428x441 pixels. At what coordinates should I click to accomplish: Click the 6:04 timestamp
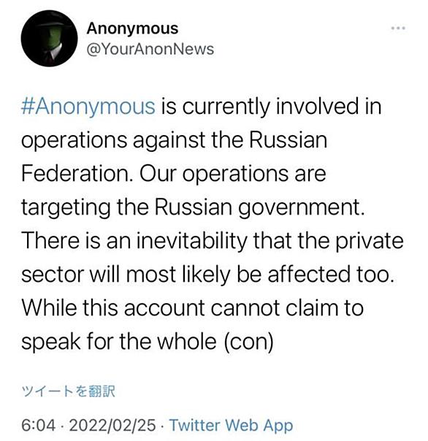pyautogui.click(x=38, y=425)
